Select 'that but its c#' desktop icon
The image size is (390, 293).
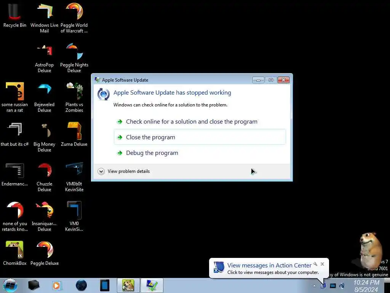pos(15,135)
